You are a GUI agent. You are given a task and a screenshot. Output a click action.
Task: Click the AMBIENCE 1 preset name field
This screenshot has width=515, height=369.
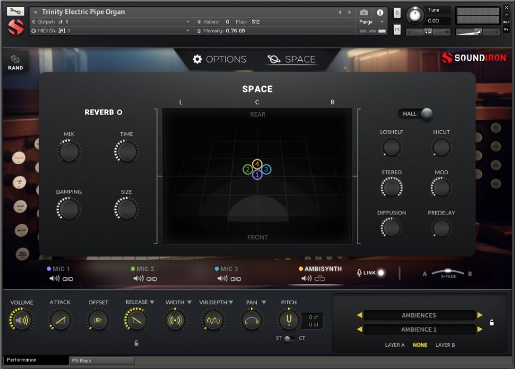[x=419, y=329]
